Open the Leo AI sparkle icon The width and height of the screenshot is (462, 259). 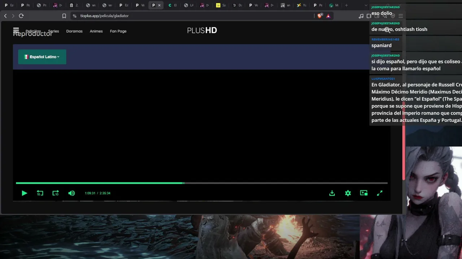tap(385, 16)
